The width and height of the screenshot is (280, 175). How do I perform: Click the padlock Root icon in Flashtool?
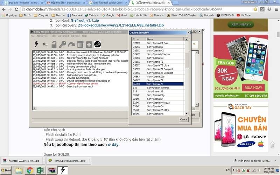pyautogui.click(x=54, y=44)
